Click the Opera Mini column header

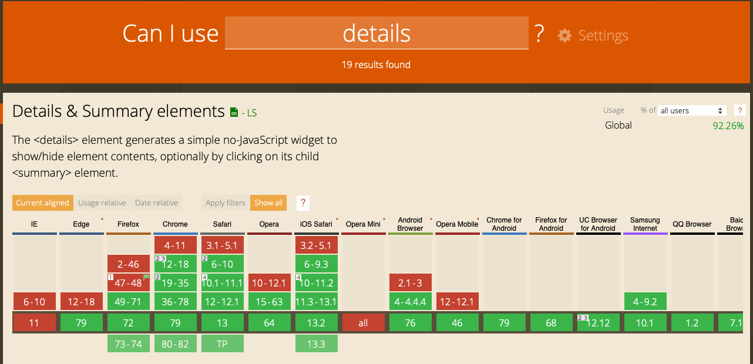(x=364, y=224)
